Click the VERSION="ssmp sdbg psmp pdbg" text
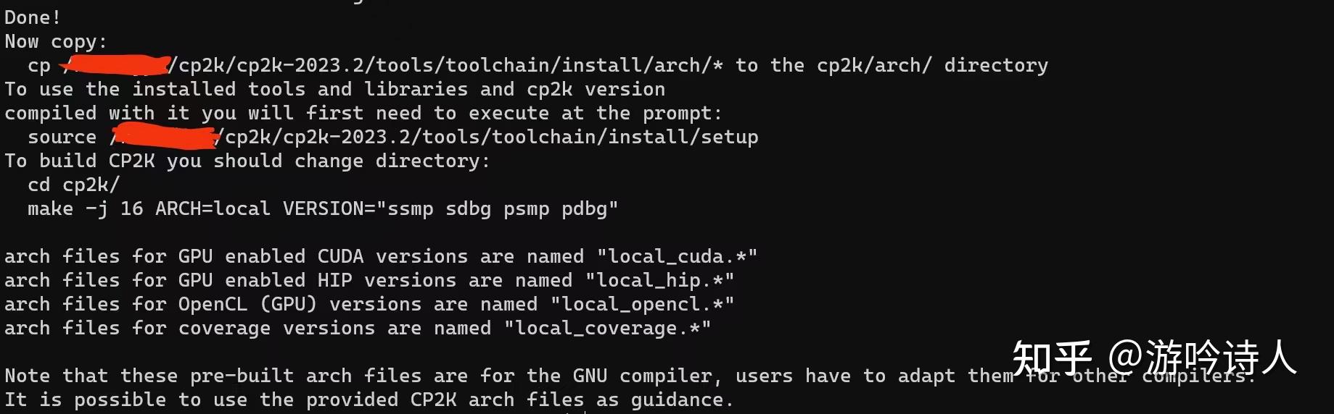Image resolution: width=1334 pixels, height=414 pixels. click(x=450, y=209)
